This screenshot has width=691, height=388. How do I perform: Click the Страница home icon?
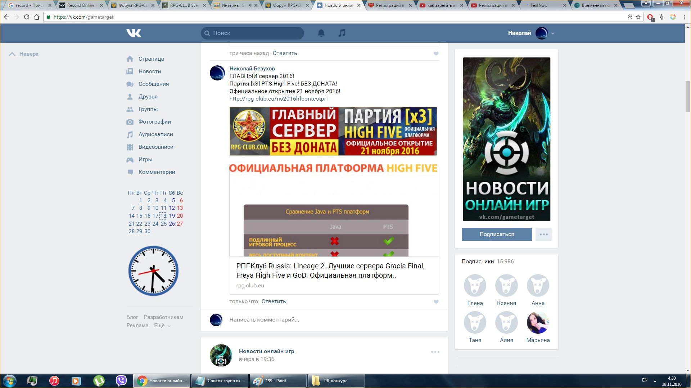(x=130, y=59)
